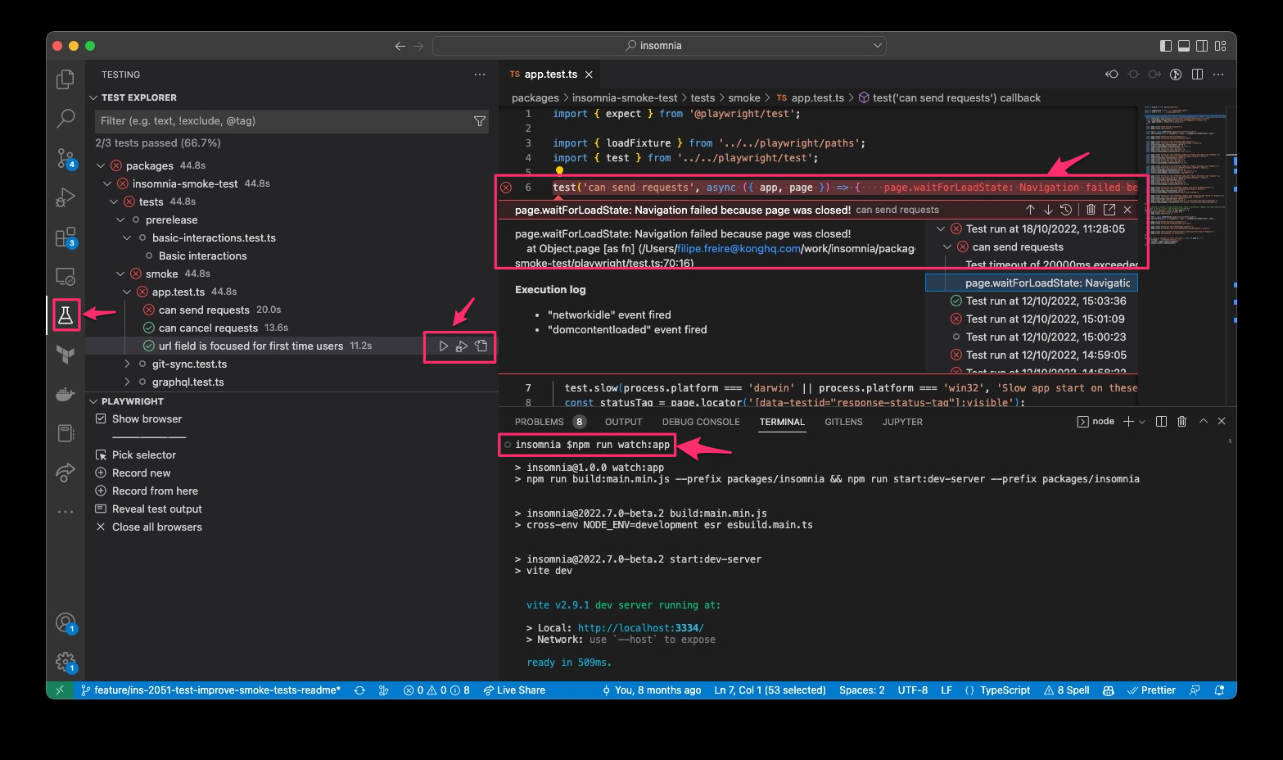The width and height of the screenshot is (1283, 760).
Task: Open the Extensions view
Action: click(66, 237)
